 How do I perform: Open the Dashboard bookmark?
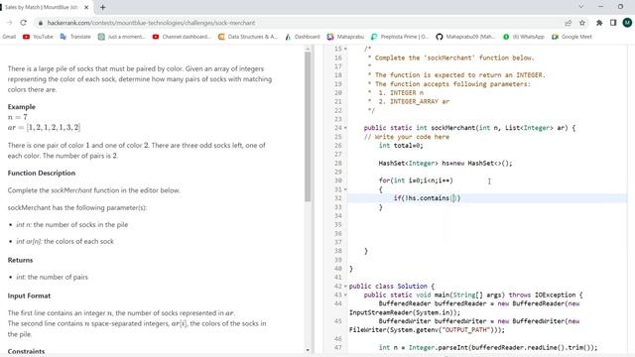tap(303, 37)
